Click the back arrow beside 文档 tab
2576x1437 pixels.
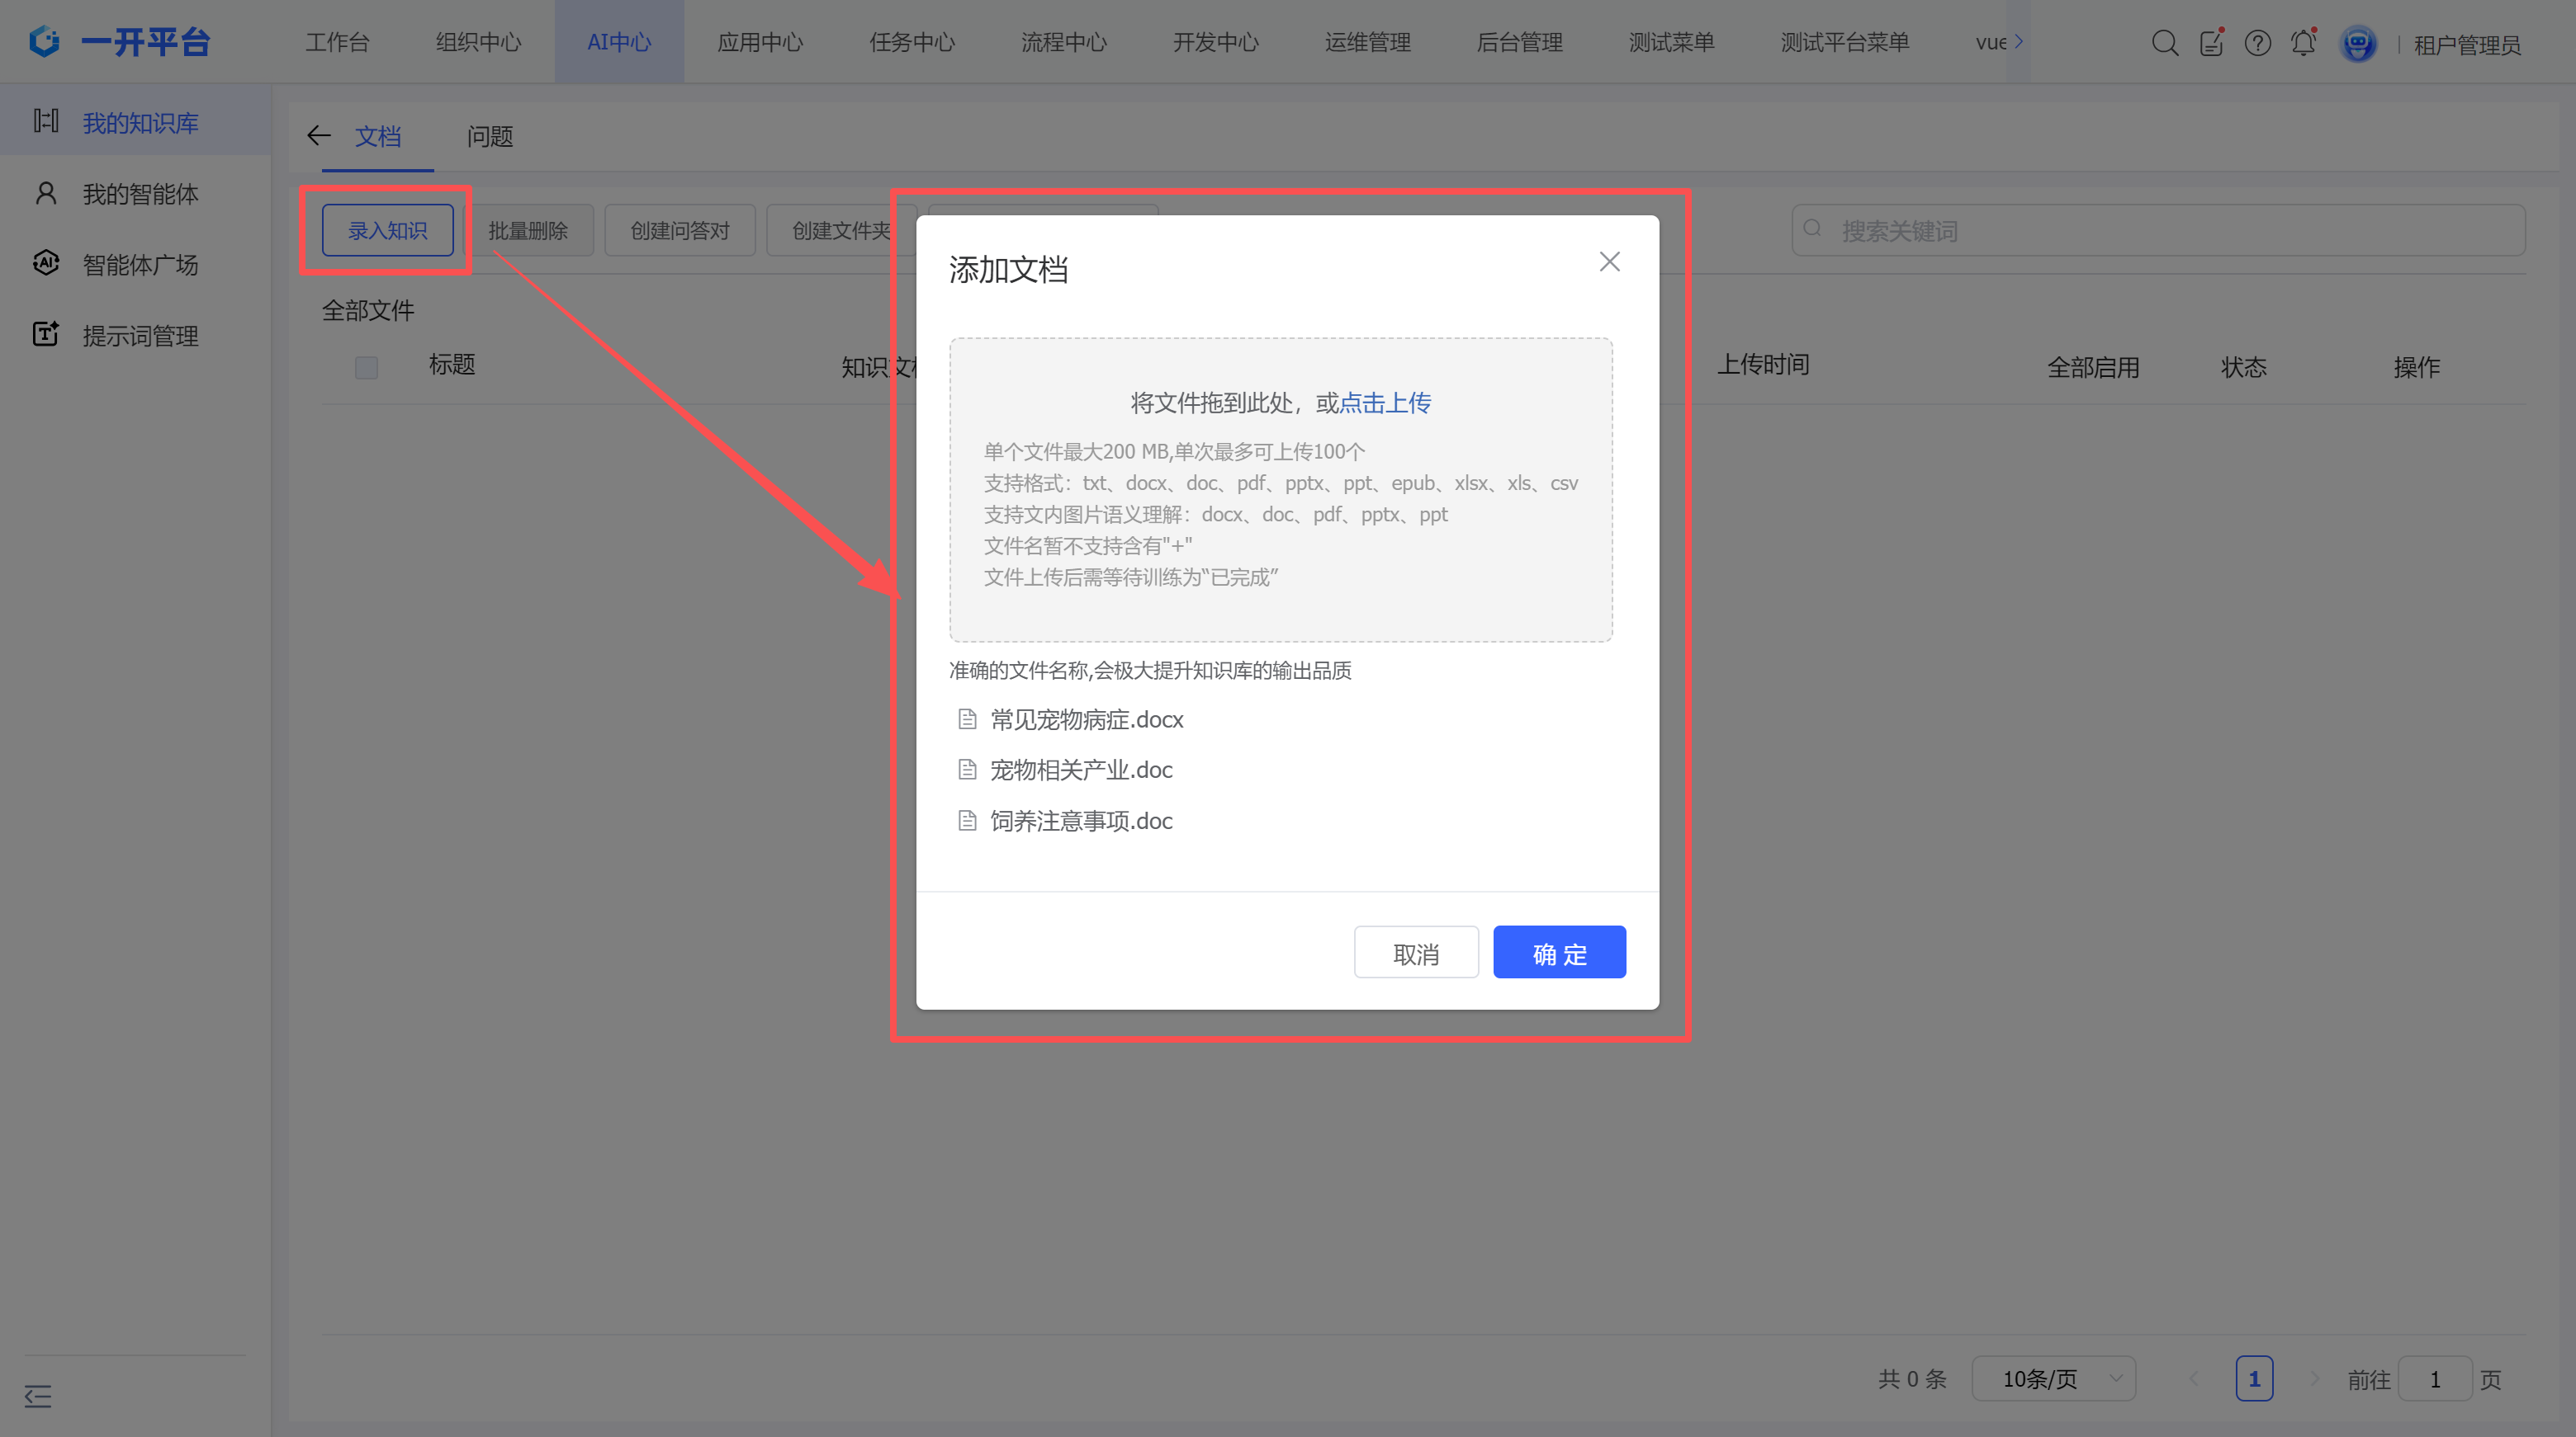pos(319,136)
